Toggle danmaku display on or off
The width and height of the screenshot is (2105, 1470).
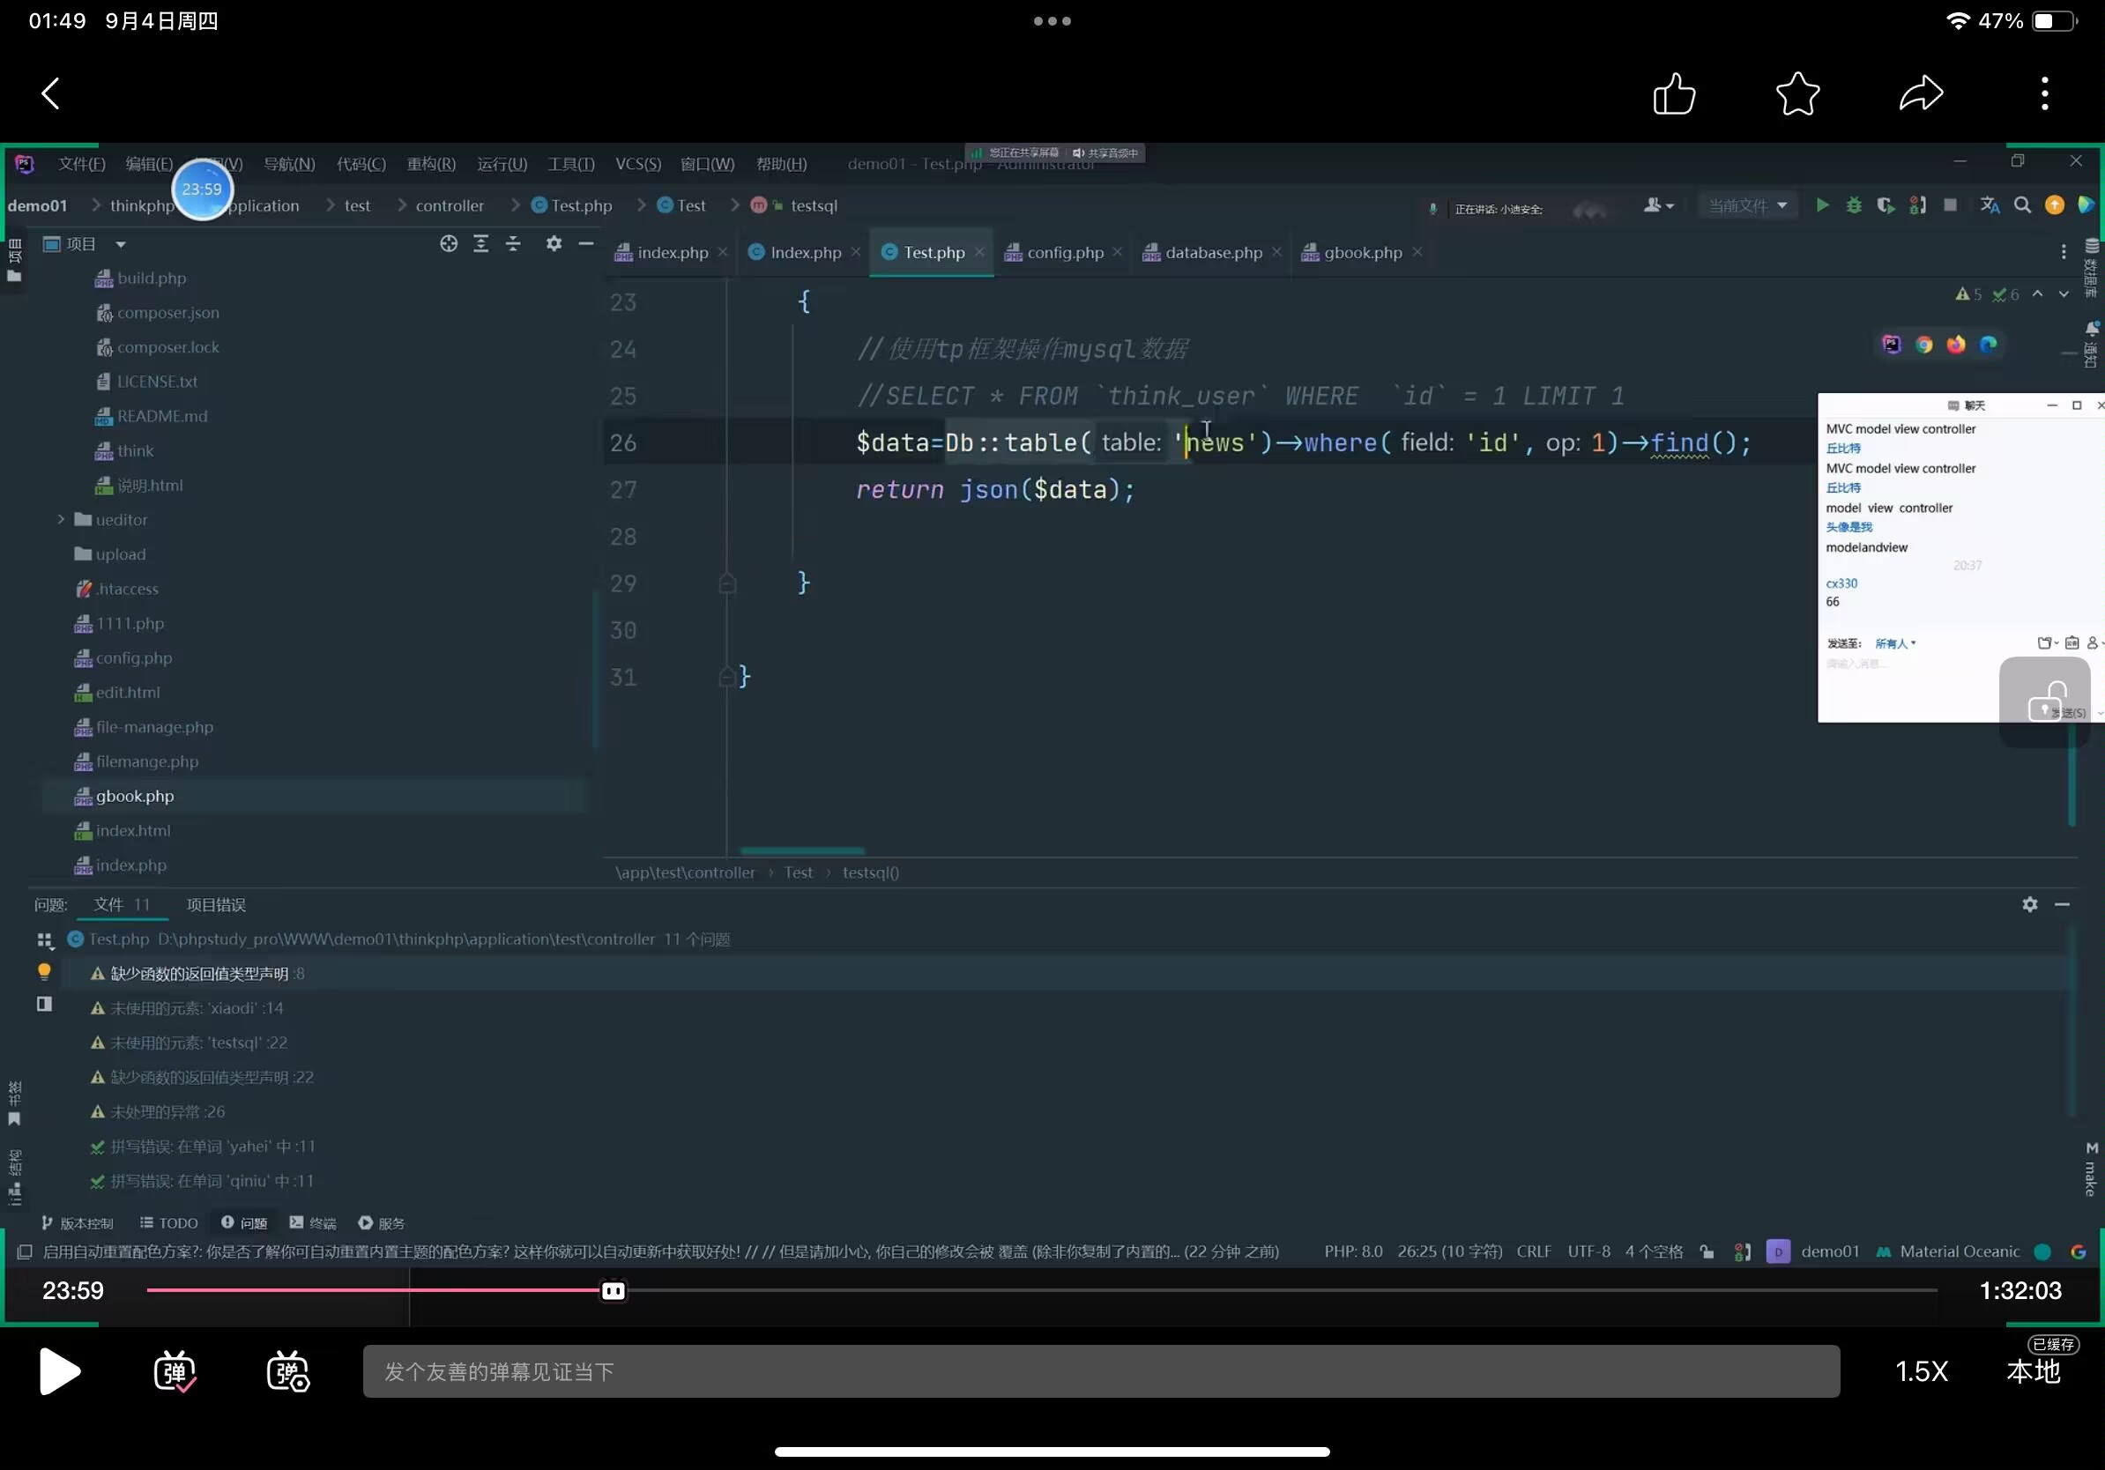coord(175,1371)
